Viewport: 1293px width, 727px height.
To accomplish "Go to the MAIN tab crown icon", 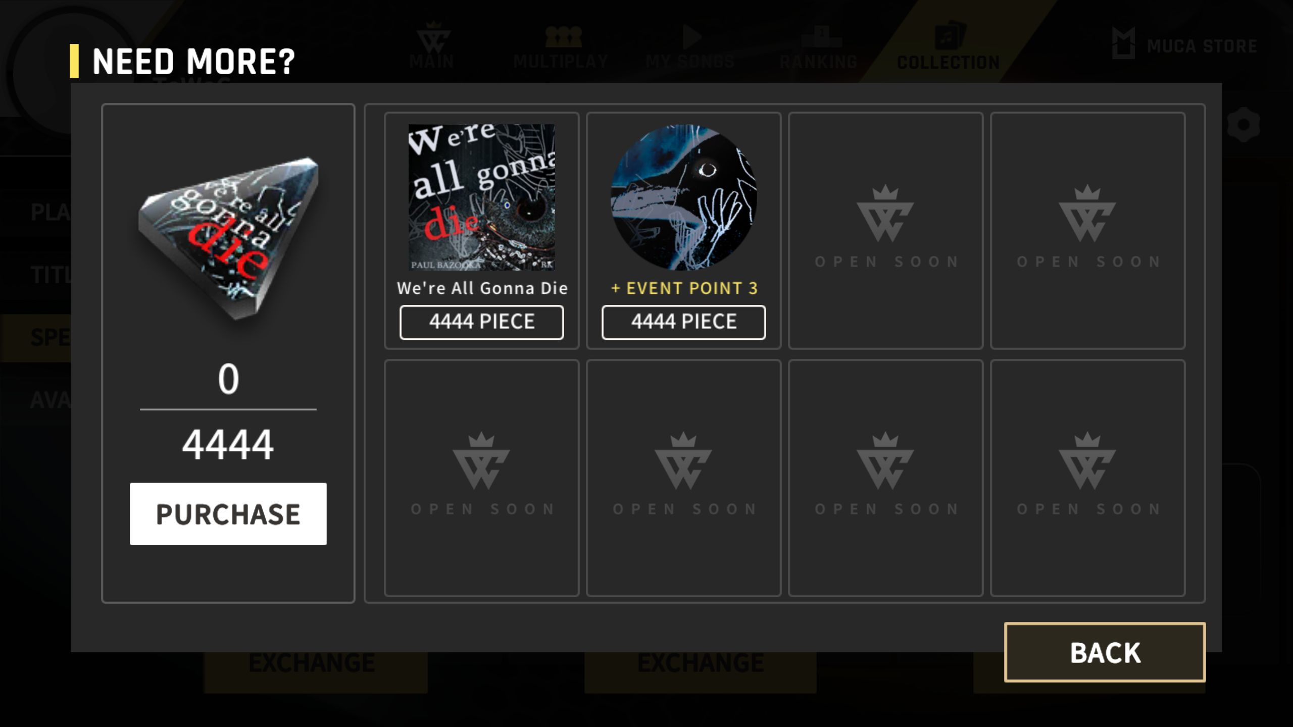I will click(432, 38).
